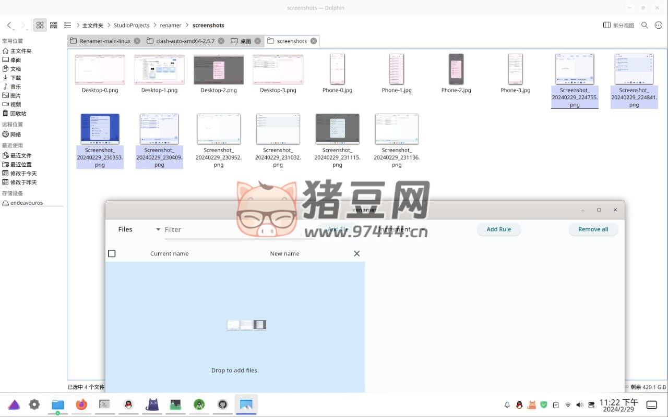Tick the select-all checkbox in Renamer

112,254
